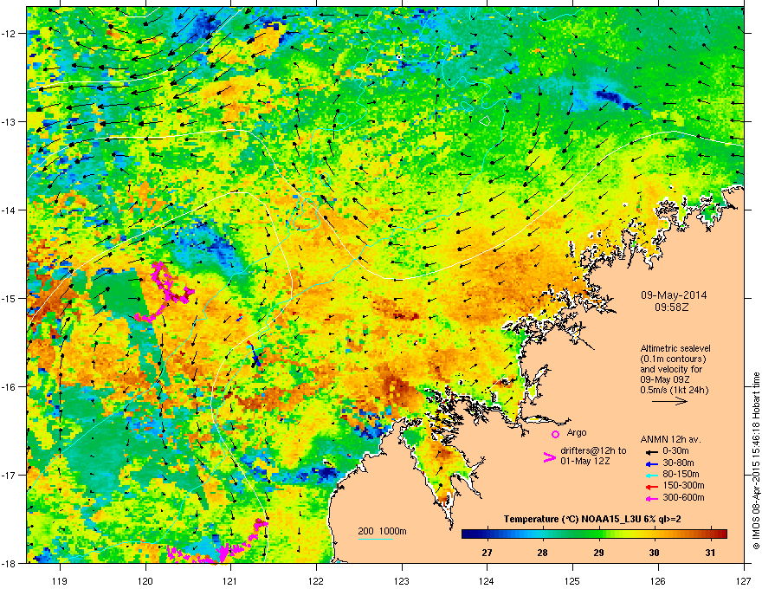Viewport: 762px width, 589px height.
Task: Click the '119' longitude axis label
Action: click(60, 580)
